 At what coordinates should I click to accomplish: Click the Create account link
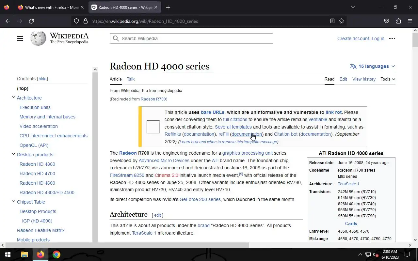(x=353, y=38)
